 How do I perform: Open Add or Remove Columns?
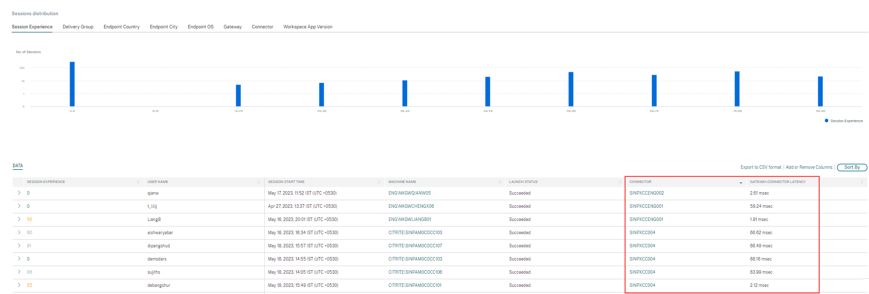pos(809,167)
